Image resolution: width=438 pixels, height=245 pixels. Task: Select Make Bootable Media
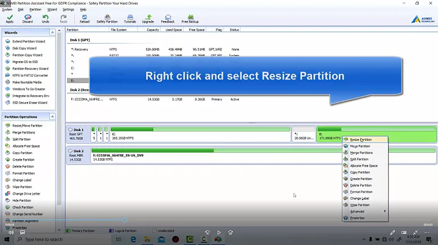(23, 82)
